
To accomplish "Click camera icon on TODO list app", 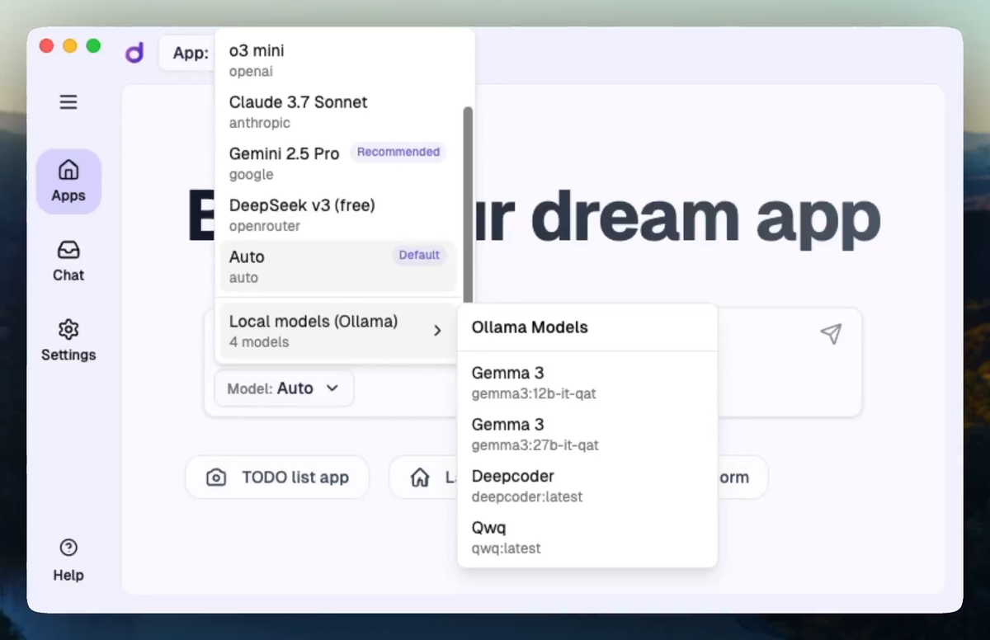I will [216, 478].
